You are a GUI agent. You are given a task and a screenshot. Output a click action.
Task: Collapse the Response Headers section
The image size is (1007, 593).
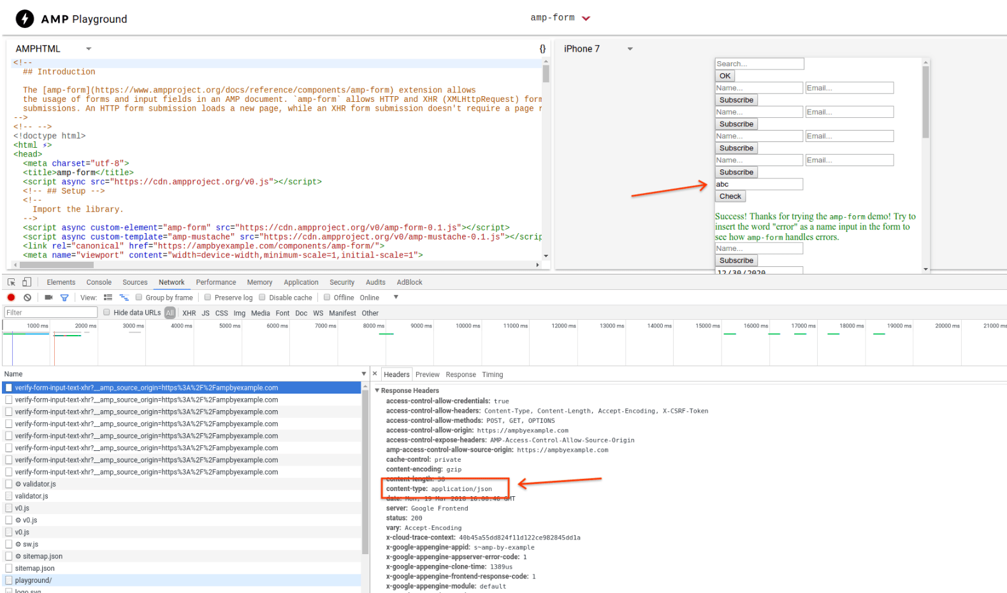[377, 390]
